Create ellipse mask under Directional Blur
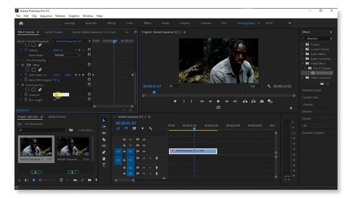The image size is (352, 198). point(27,90)
